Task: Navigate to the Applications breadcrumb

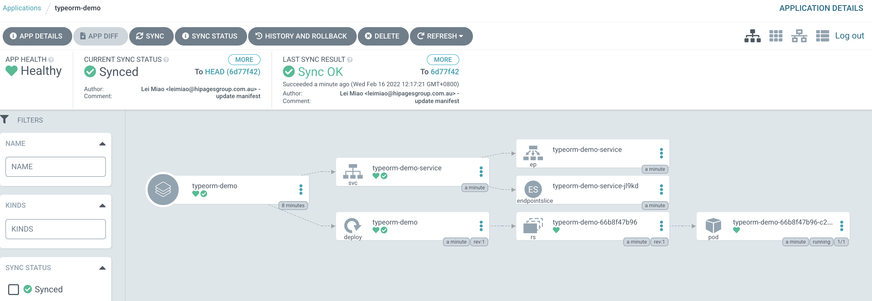Action: [21, 8]
